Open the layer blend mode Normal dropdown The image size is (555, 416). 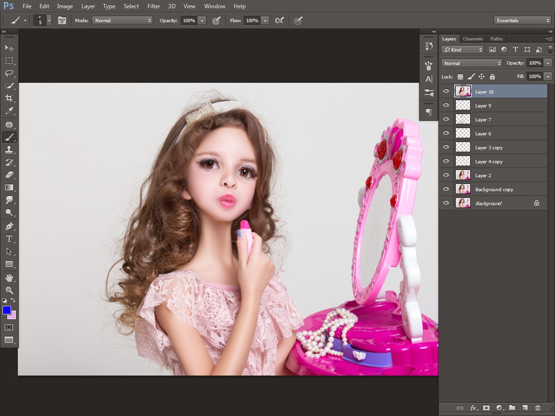tap(472, 63)
